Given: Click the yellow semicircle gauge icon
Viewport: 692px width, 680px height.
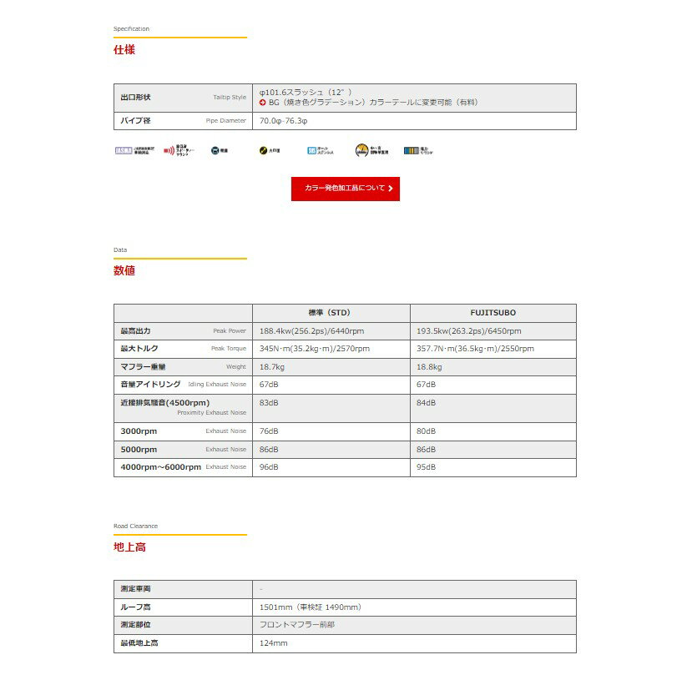Looking at the screenshot, I should pyautogui.click(x=361, y=151).
